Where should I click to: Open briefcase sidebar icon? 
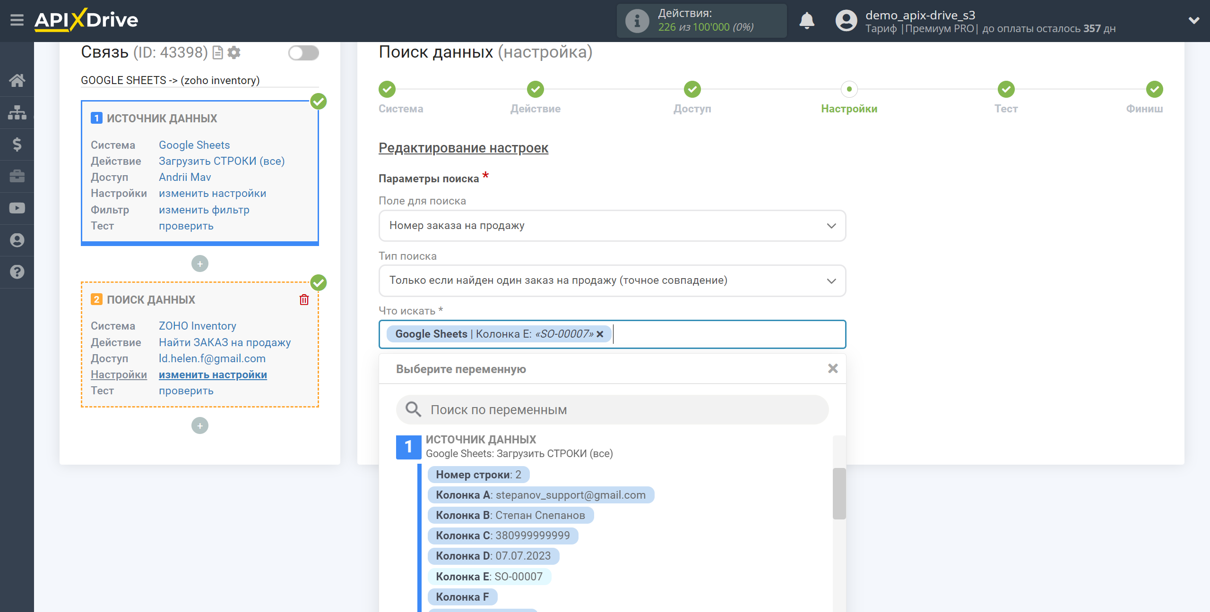click(17, 176)
